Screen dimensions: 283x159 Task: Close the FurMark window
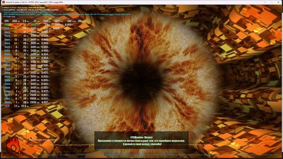click(x=278, y=2)
